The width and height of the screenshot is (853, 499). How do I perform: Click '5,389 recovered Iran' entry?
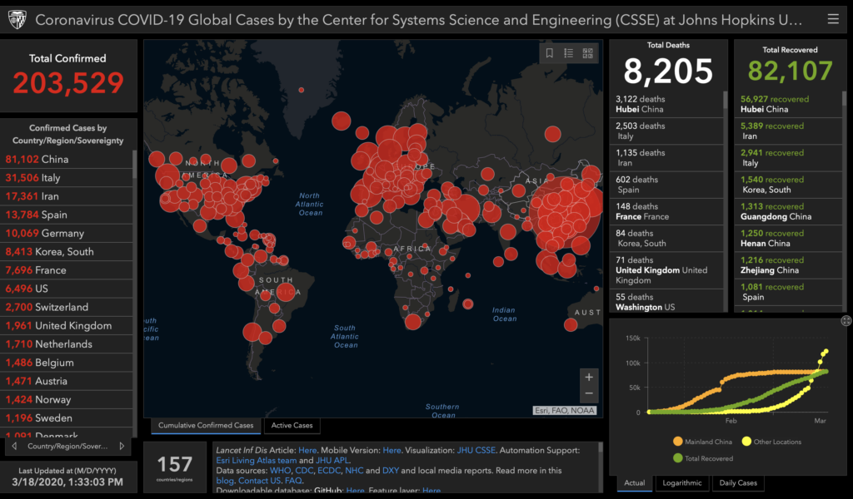[x=788, y=131]
